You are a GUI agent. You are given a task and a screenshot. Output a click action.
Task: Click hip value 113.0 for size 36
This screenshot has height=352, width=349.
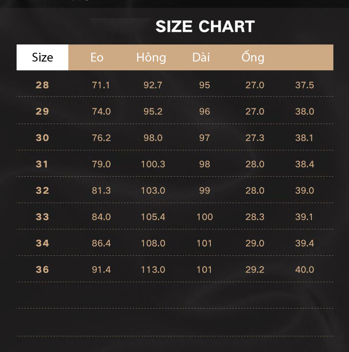click(153, 269)
